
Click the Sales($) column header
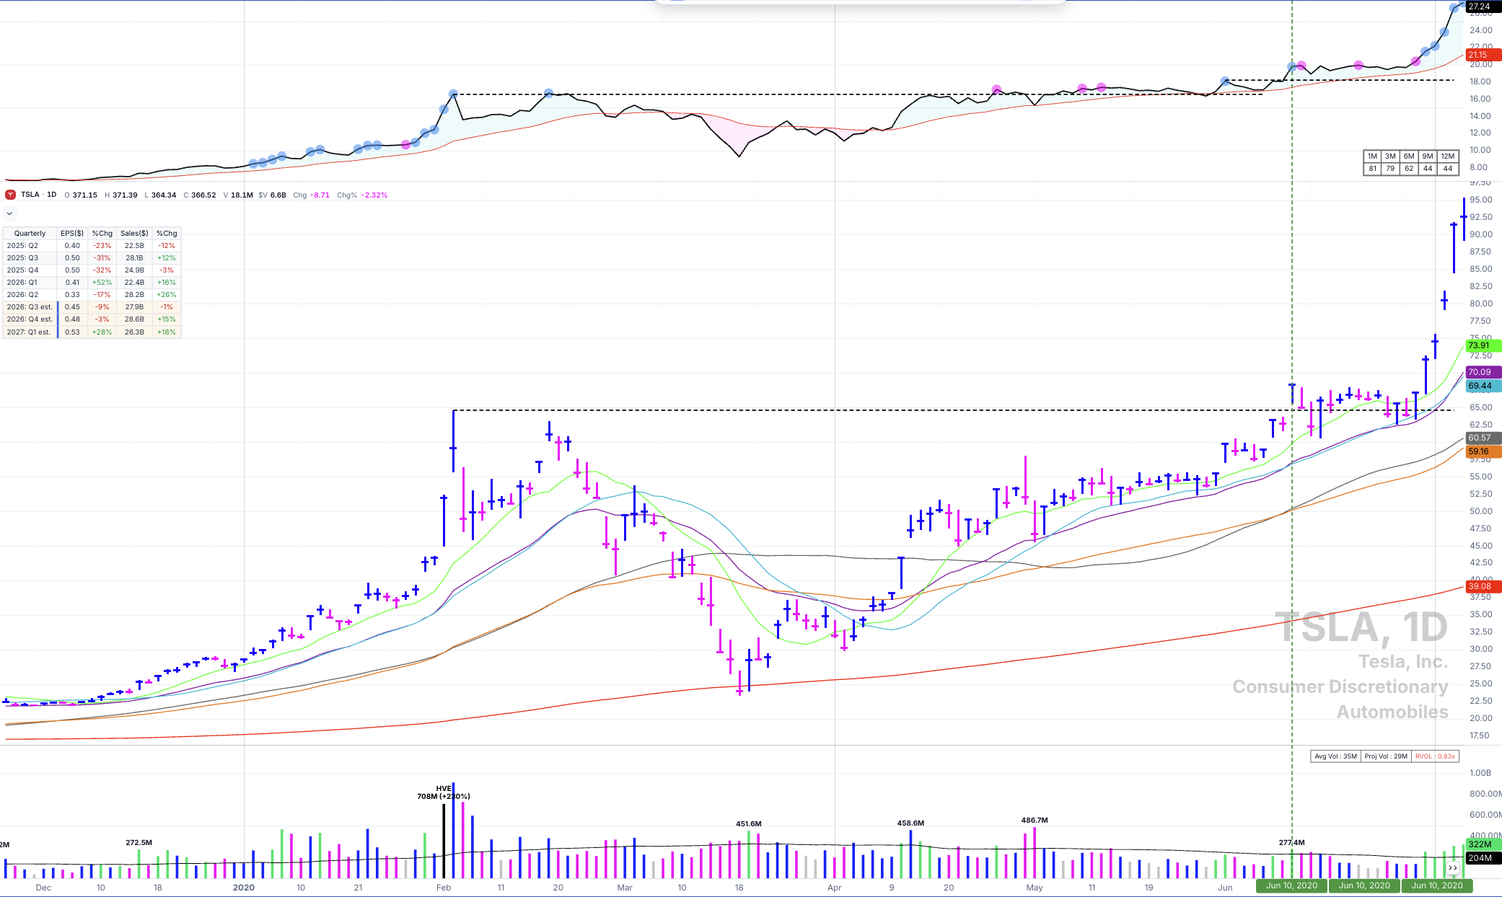(x=134, y=234)
